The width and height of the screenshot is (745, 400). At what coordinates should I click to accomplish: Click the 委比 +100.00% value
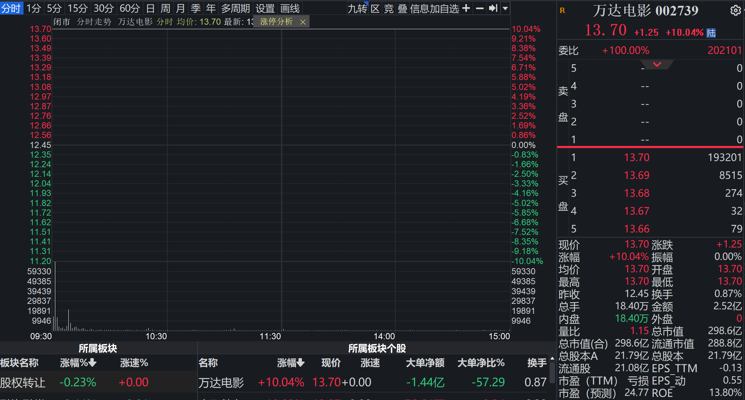(x=625, y=50)
